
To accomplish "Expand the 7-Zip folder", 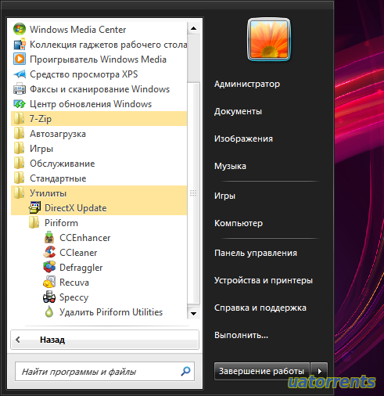I will pos(99,119).
